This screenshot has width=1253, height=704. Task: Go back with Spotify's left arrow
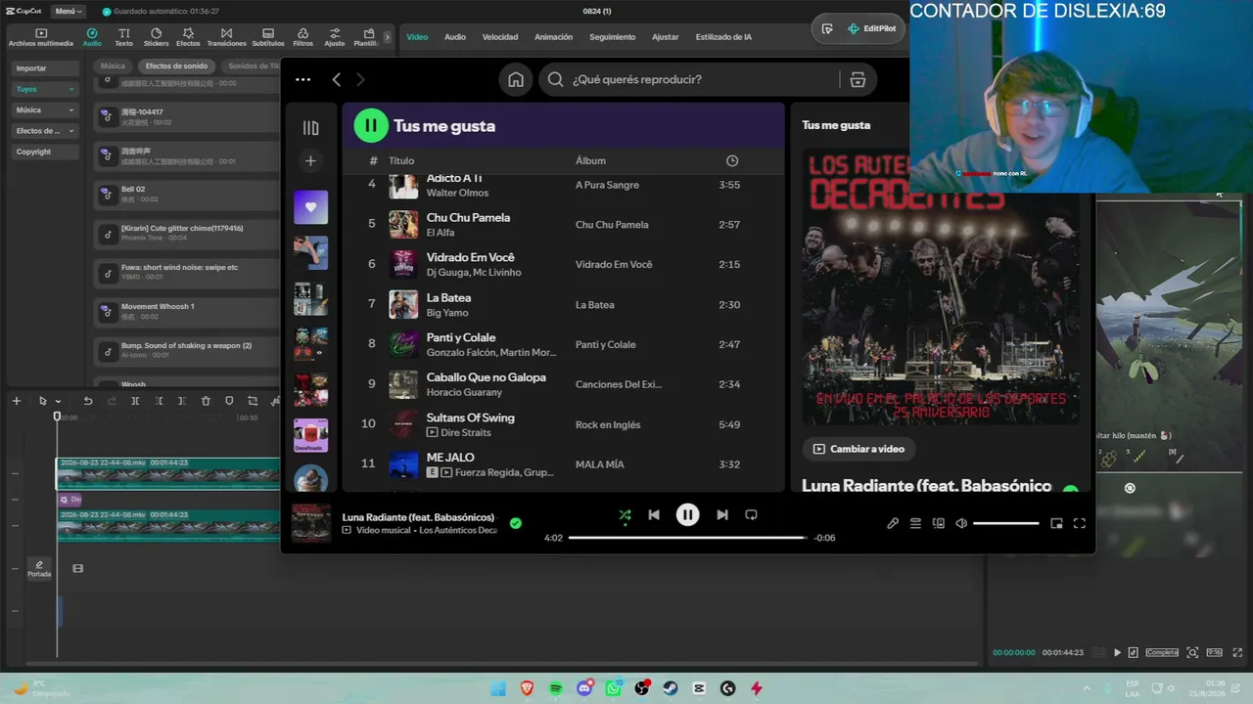tap(336, 80)
